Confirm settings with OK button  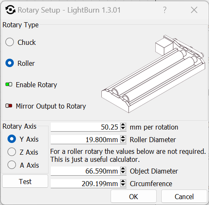point(134,196)
